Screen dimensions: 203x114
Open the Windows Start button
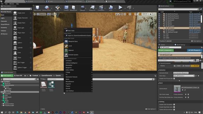point(2,112)
